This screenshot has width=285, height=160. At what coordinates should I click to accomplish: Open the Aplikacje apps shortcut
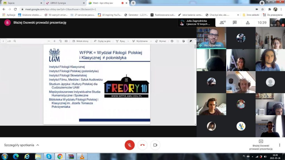click(9, 15)
